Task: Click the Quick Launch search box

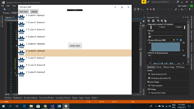Action: [x=164, y=2]
